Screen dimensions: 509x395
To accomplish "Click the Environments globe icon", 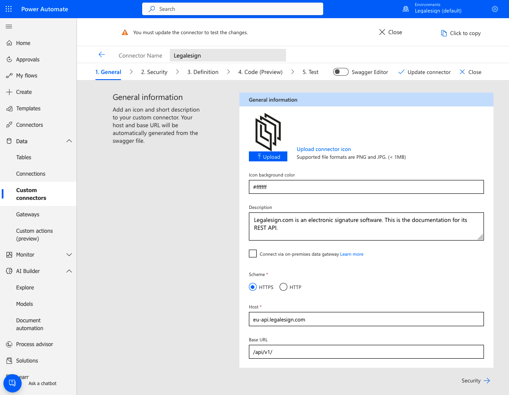I will [x=406, y=9].
